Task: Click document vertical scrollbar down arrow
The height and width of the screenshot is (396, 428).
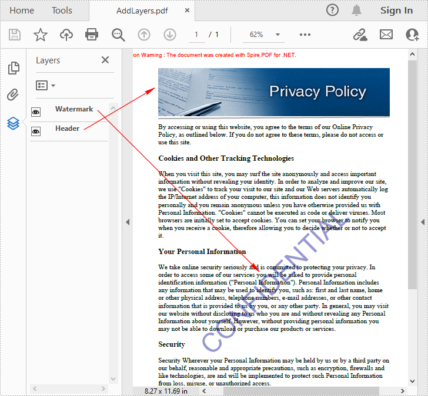Action: [413, 381]
